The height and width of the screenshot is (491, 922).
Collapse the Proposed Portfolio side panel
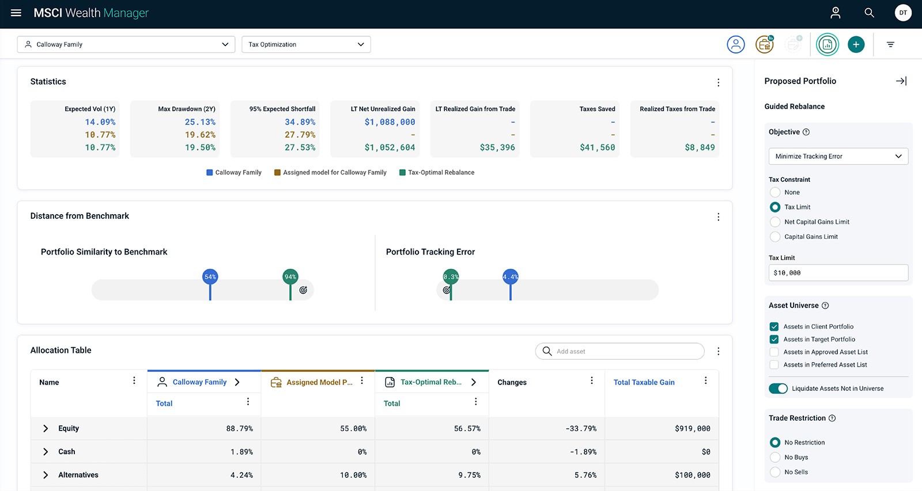point(901,81)
